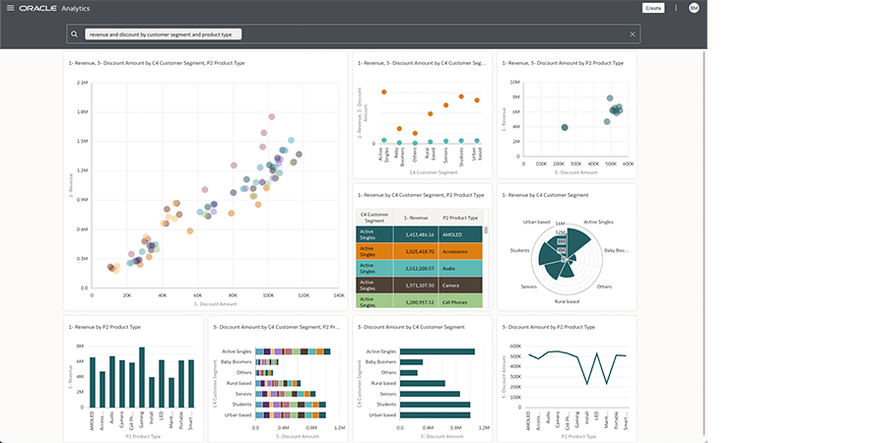Select the Camera cell in the table

[460, 285]
